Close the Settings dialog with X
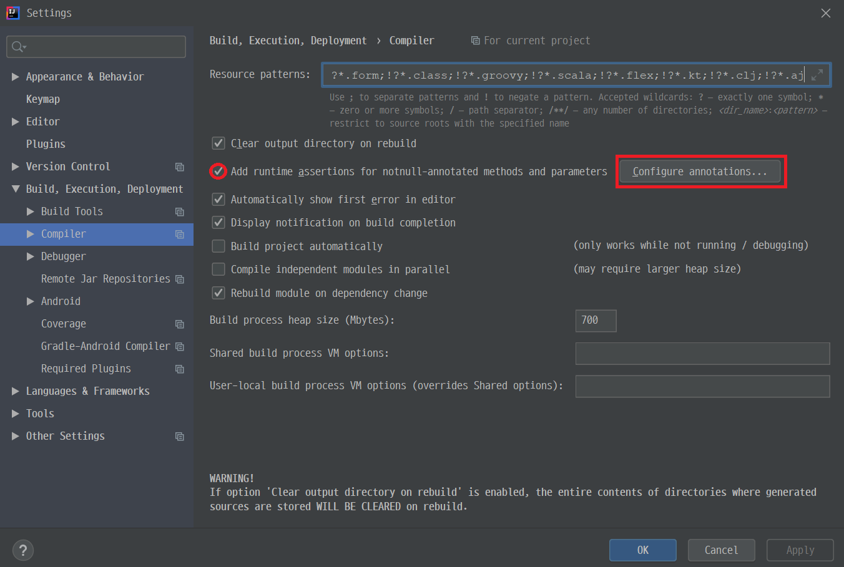The width and height of the screenshot is (844, 567). pyautogui.click(x=826, y=13)
